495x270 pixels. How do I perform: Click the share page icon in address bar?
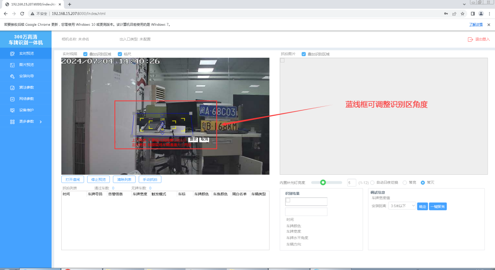pyautogui.click(x=454, y=13)
